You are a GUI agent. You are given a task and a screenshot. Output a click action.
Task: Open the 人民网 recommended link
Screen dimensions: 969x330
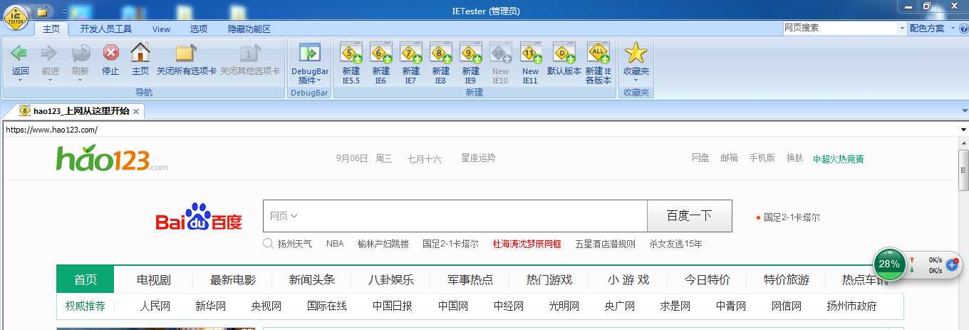click(155, 306)
